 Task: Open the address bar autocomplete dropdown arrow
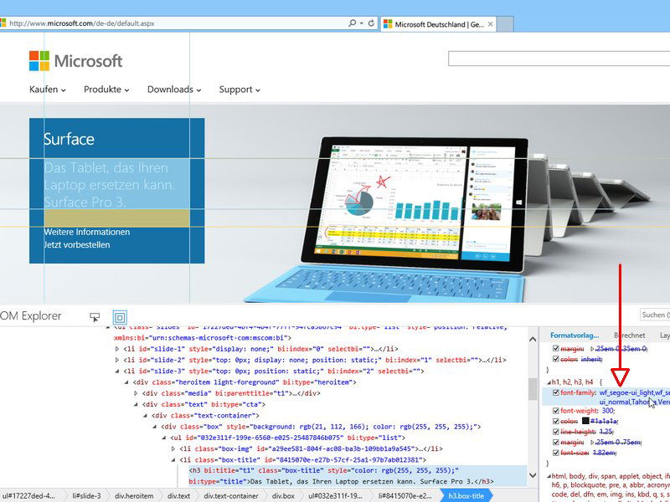362,23
